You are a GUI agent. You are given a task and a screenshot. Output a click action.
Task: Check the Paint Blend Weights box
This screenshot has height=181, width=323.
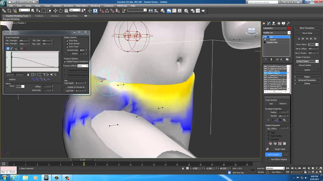269,159
